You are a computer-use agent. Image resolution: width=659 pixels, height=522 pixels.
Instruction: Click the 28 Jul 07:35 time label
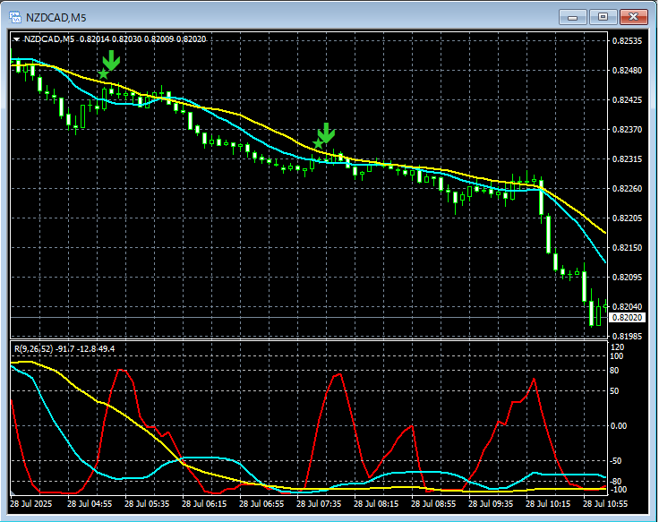point(318,505)
